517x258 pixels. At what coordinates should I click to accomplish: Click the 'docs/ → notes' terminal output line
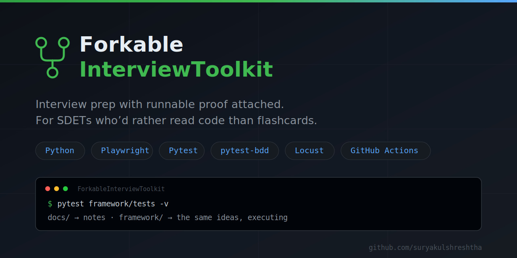coord(168,218)
